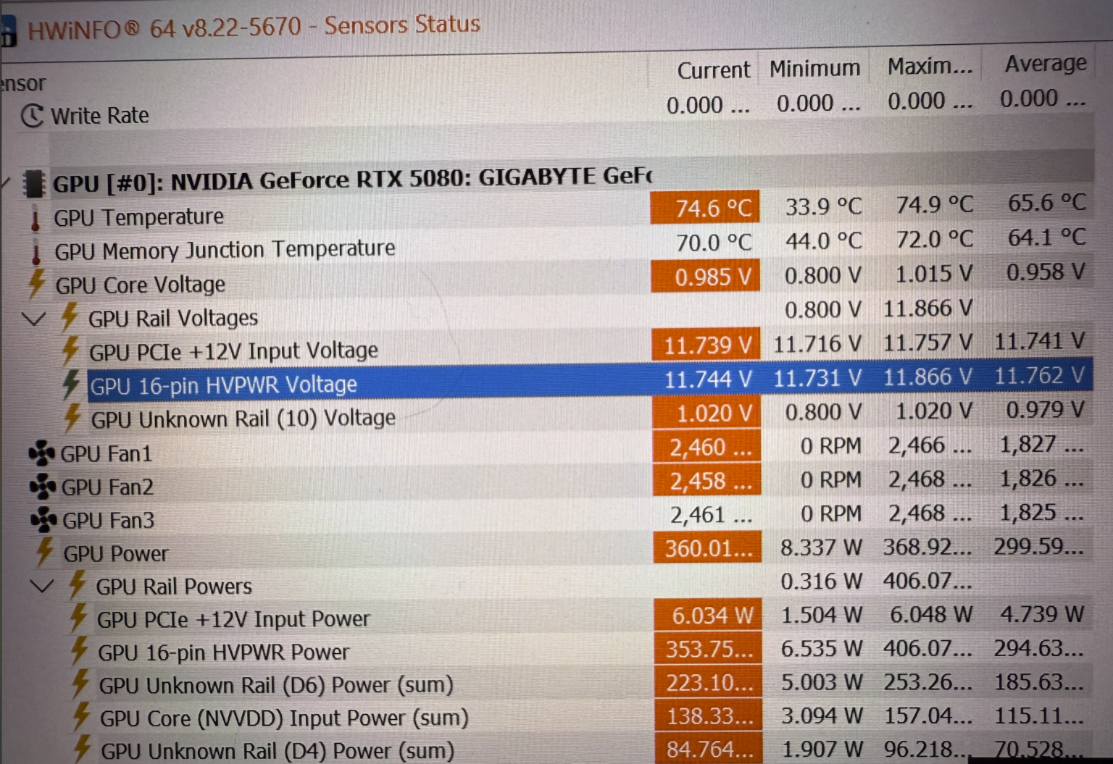Click minimum GPU temperature value 33.9 °C
Image resolution: width=1113 pixels, height=764 pixels.
pyautogui.click(x=823, y=206)
